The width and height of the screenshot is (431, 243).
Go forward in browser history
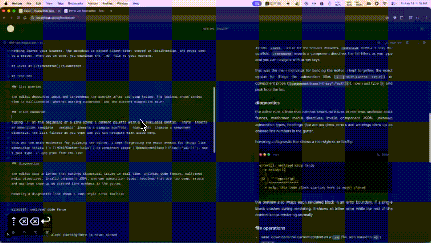click(11, 18)
